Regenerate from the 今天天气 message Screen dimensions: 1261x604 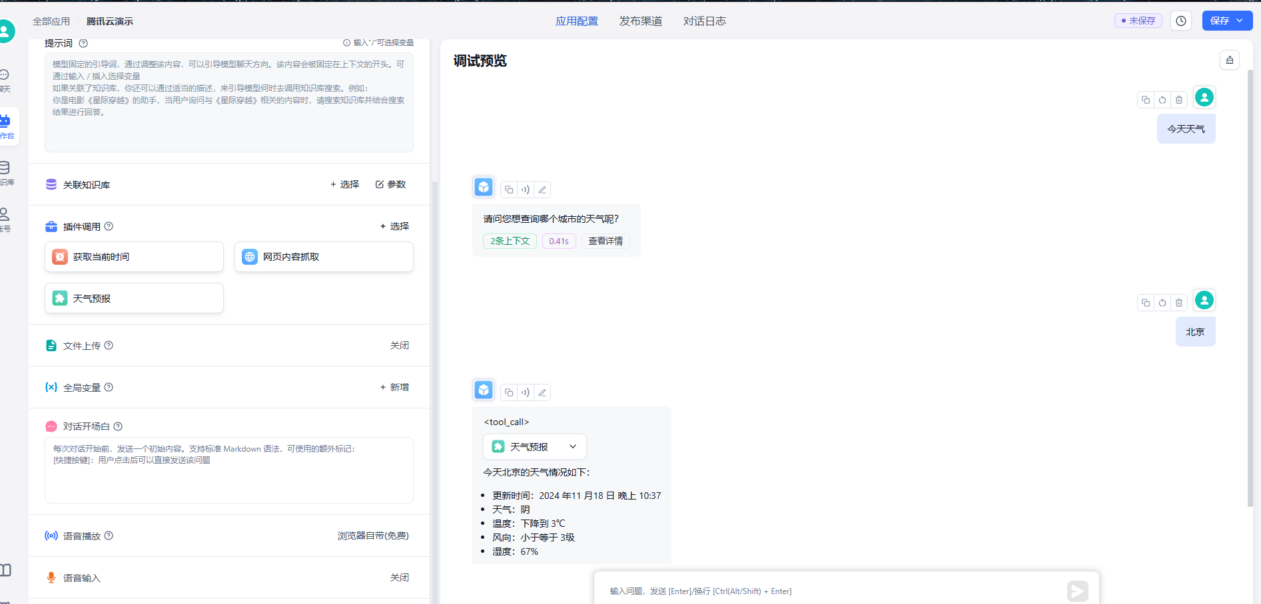(x=1162, y=100)
